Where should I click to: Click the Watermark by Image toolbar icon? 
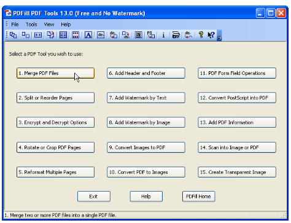(101, 35)
